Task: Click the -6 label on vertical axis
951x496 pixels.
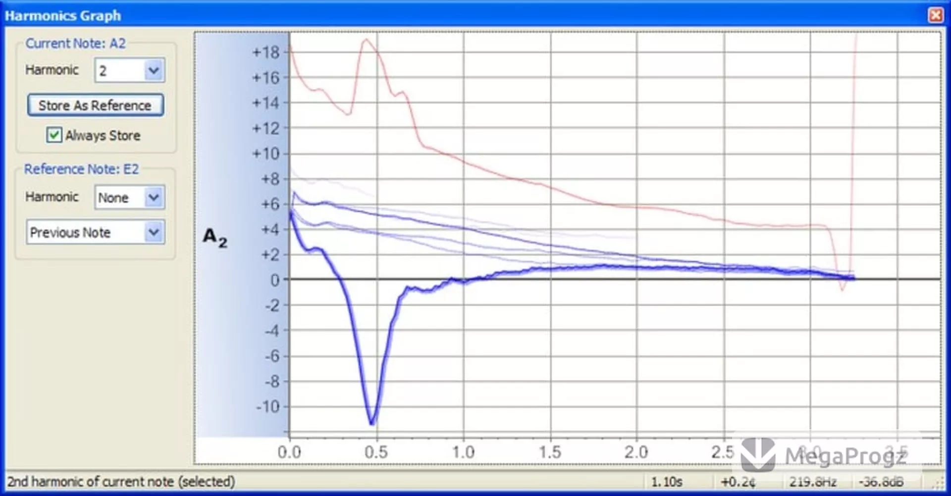Action: tap(272, 356)
